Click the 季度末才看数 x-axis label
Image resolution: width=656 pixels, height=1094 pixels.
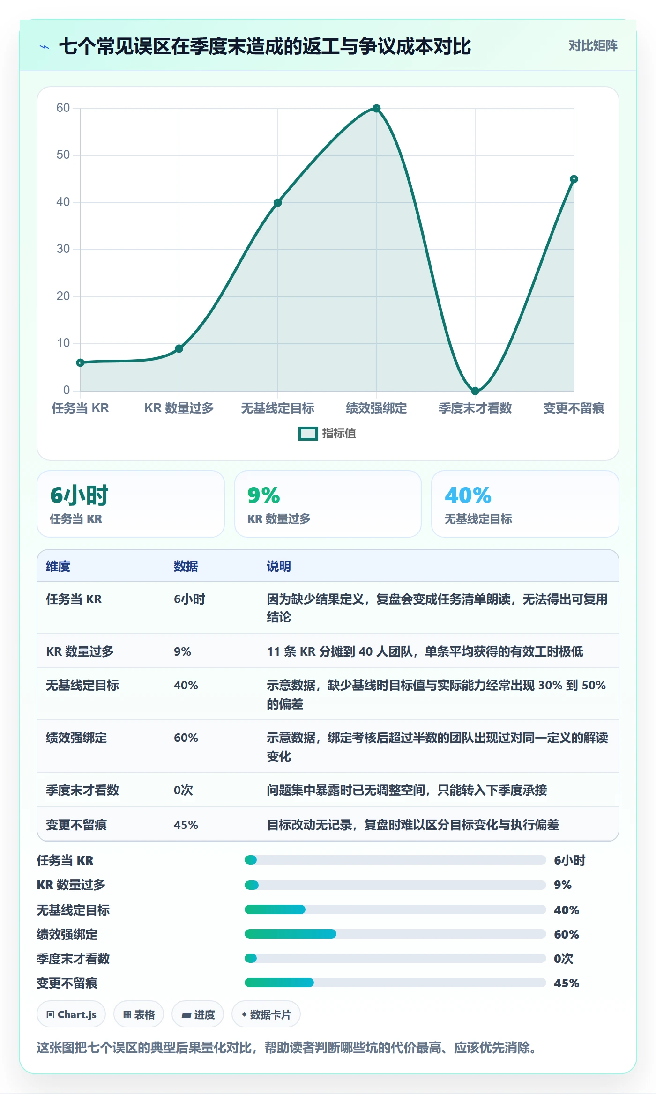(475, 408)
